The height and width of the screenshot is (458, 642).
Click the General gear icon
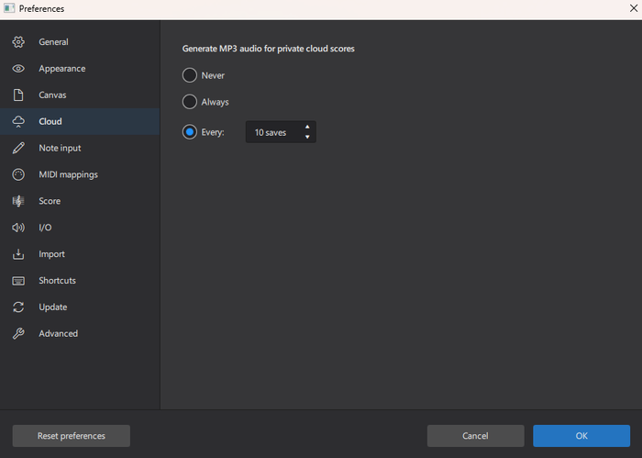coord(18,42)
